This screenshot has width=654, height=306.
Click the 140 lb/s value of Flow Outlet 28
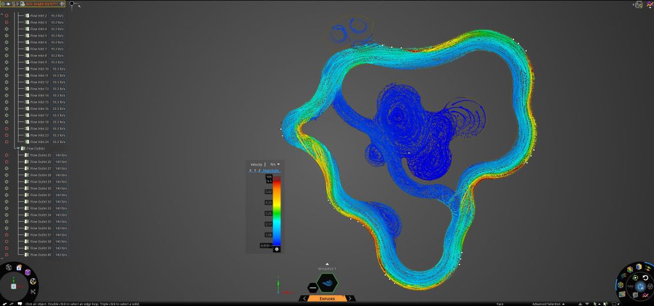[x=61, y=175]
